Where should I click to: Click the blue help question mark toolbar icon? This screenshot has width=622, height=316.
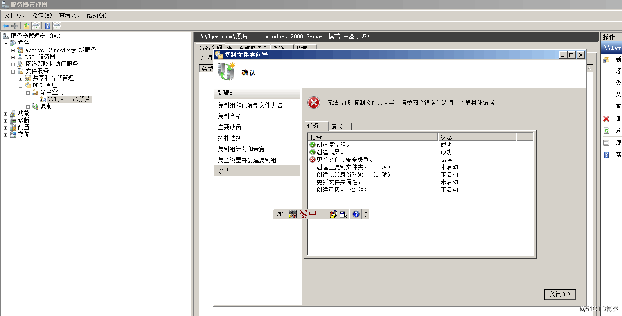[x=47, y=26]
